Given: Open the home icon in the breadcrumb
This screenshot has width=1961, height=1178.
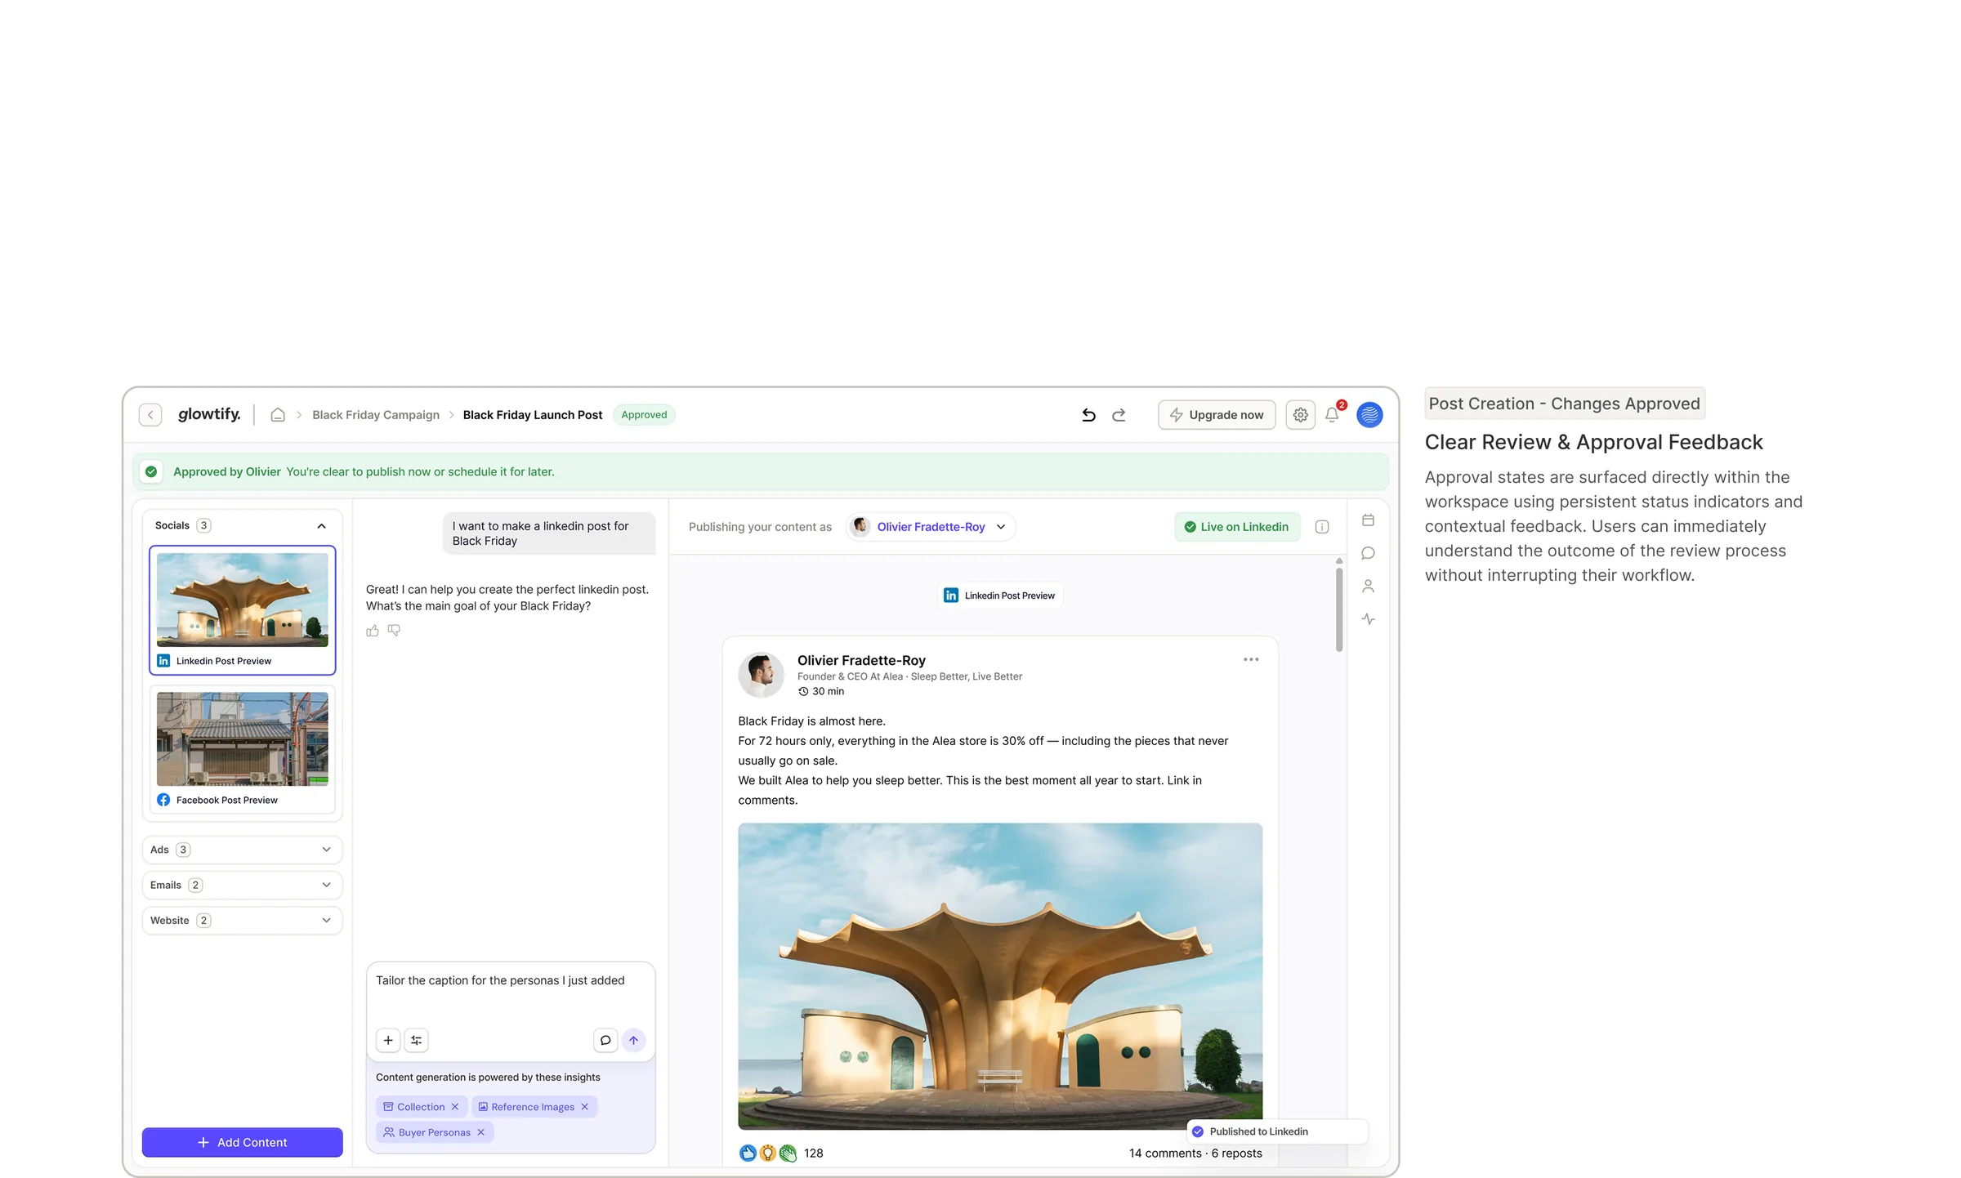Looking at the screenshot, I should coord(278,415).
